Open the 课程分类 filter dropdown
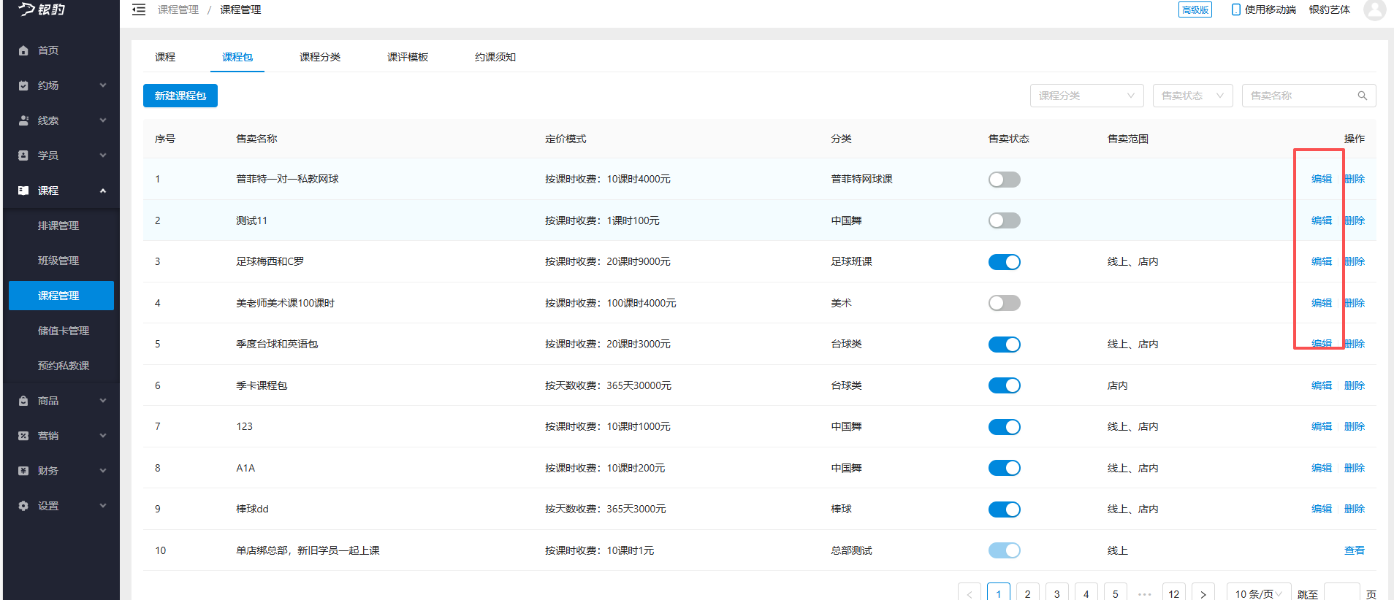The image size is (1394, 600). pyautogui.click(x=1086, y=96)
